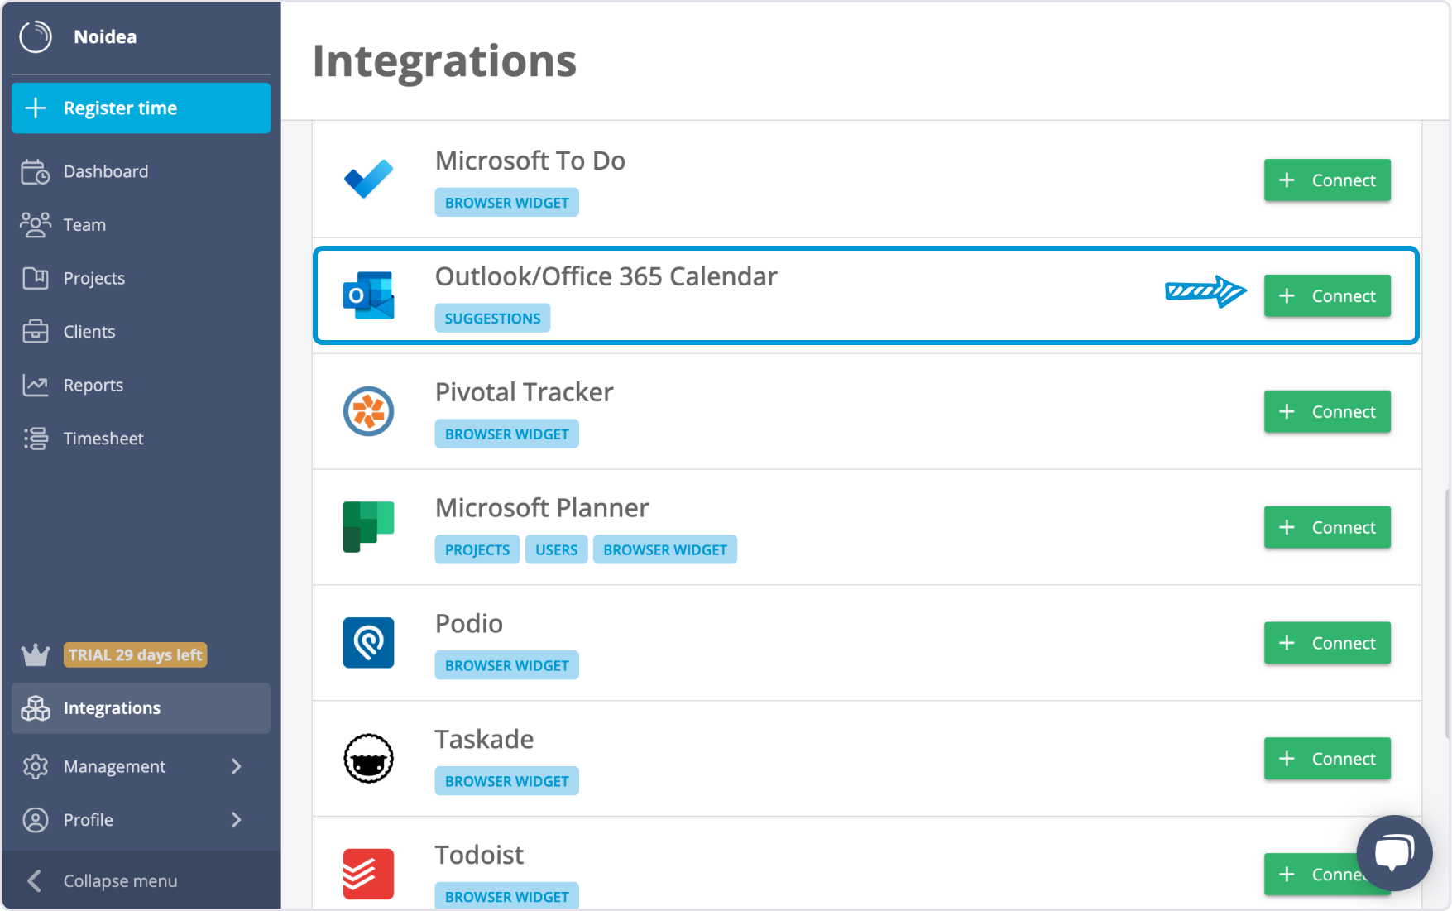Navigate to the Team page

coord(84,224)
